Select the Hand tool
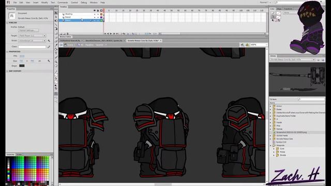Viewport: 331px width, 186px height. click(x=56, y=66)
